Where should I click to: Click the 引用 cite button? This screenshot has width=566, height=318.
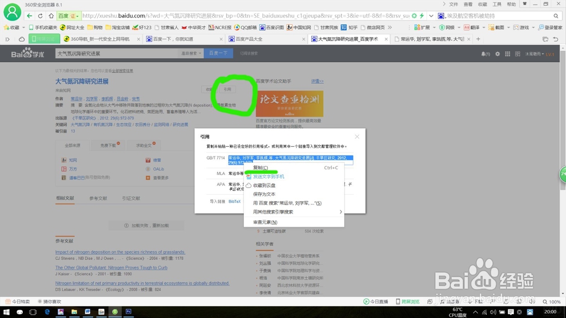click(228, 89)
